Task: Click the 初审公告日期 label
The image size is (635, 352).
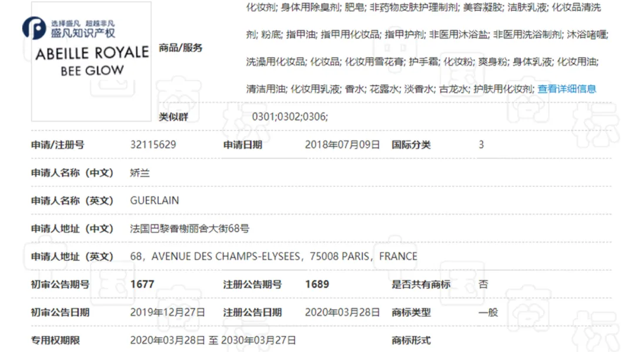Action: 61,313
